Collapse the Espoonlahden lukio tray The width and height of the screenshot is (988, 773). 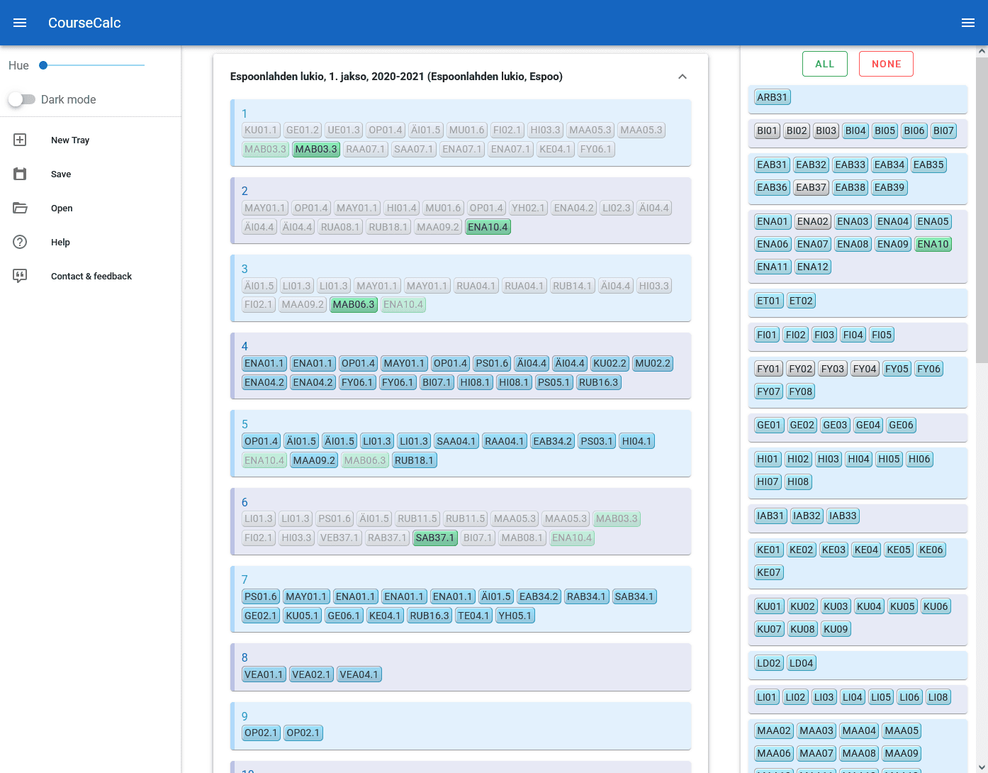coord(683,76)
